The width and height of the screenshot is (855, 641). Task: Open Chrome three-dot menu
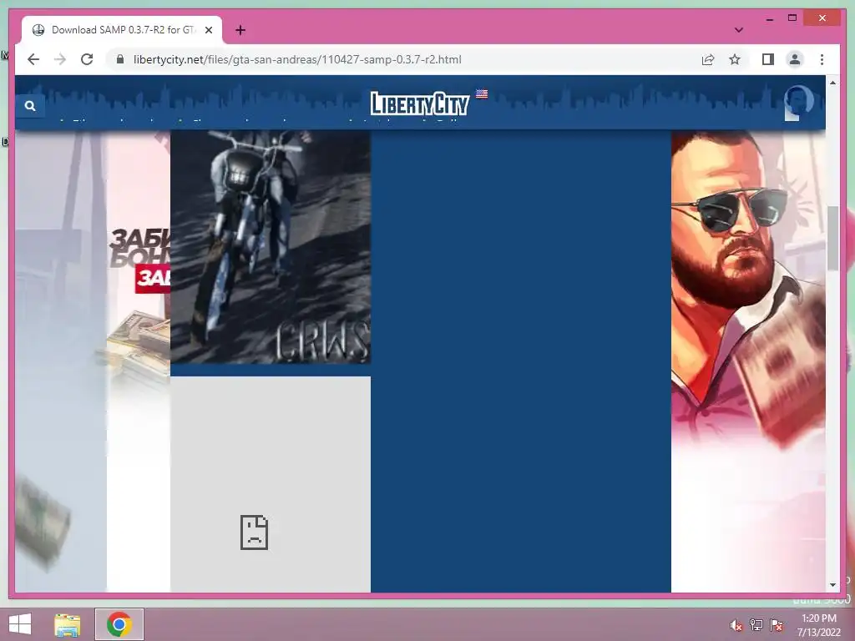coord(822,59)
